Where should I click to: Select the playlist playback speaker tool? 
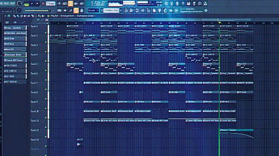pyautogui.click(x=43, y=16)
